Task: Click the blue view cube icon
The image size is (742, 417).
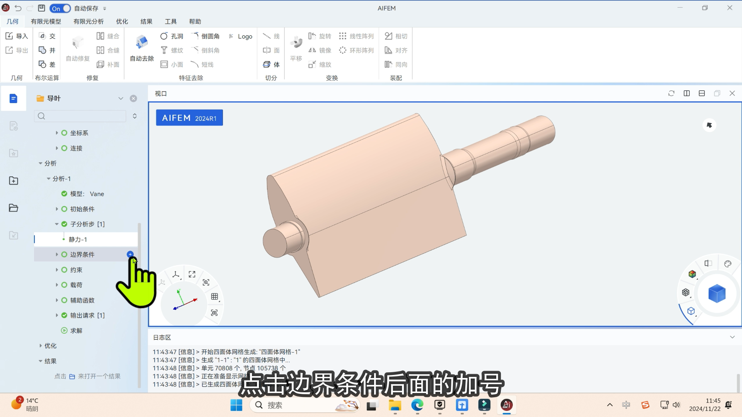Action: point(716,293)
